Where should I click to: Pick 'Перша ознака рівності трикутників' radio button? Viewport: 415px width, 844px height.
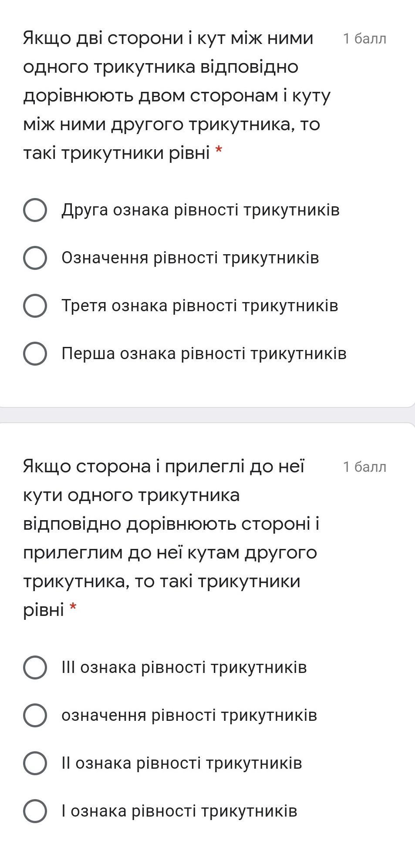[35, 353]
